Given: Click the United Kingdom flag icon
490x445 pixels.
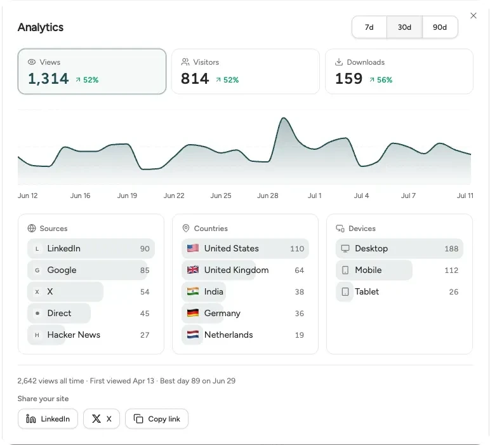Looking at the screenshot, I should tap(193, 270).
